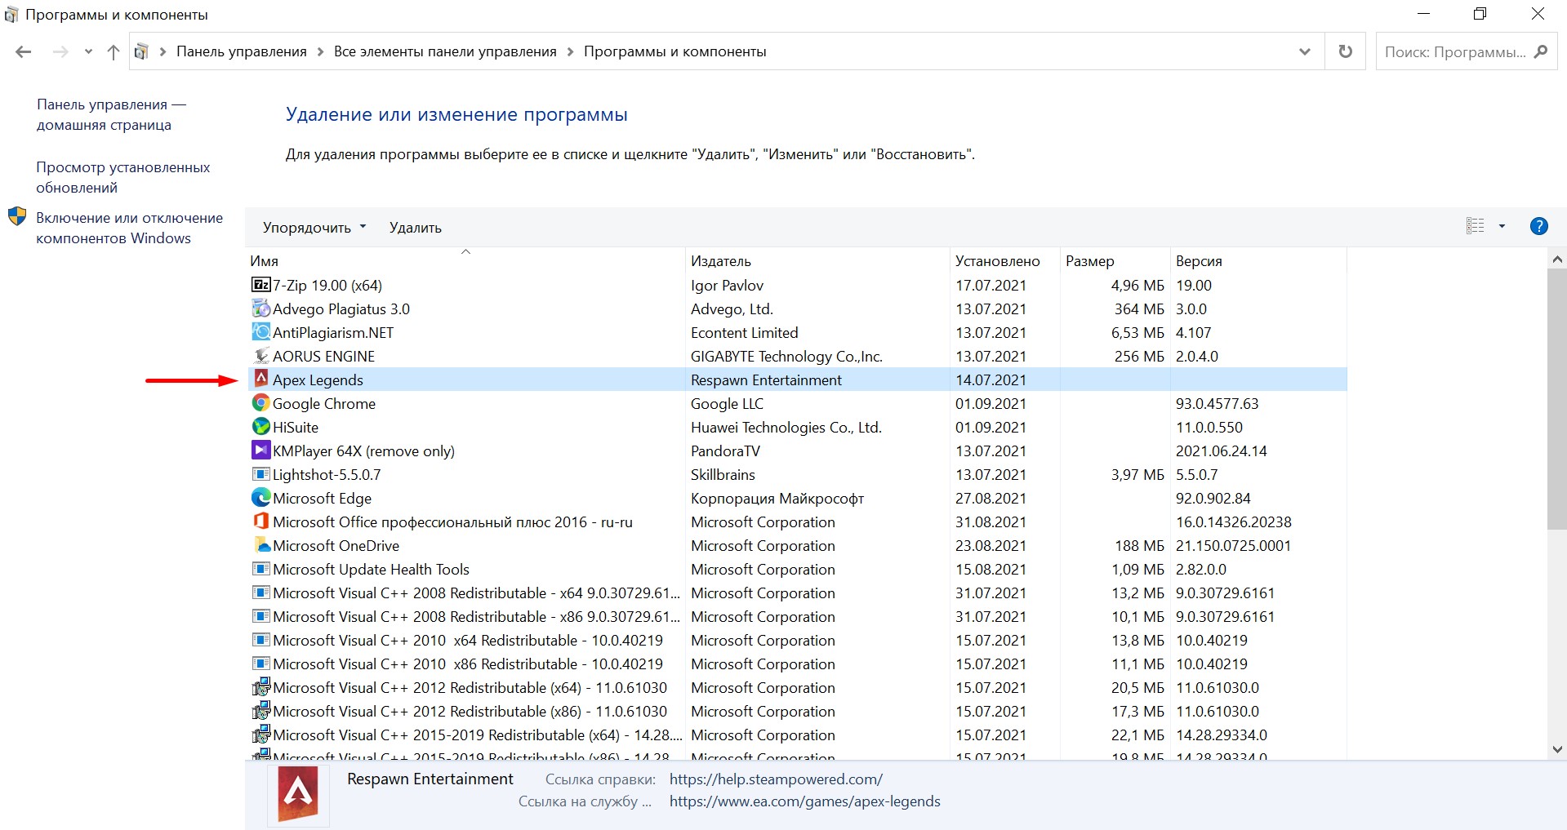Open Просмотр установленных обновлений link
Screen dimensions: 1567x830
click(x=122, y=177)
